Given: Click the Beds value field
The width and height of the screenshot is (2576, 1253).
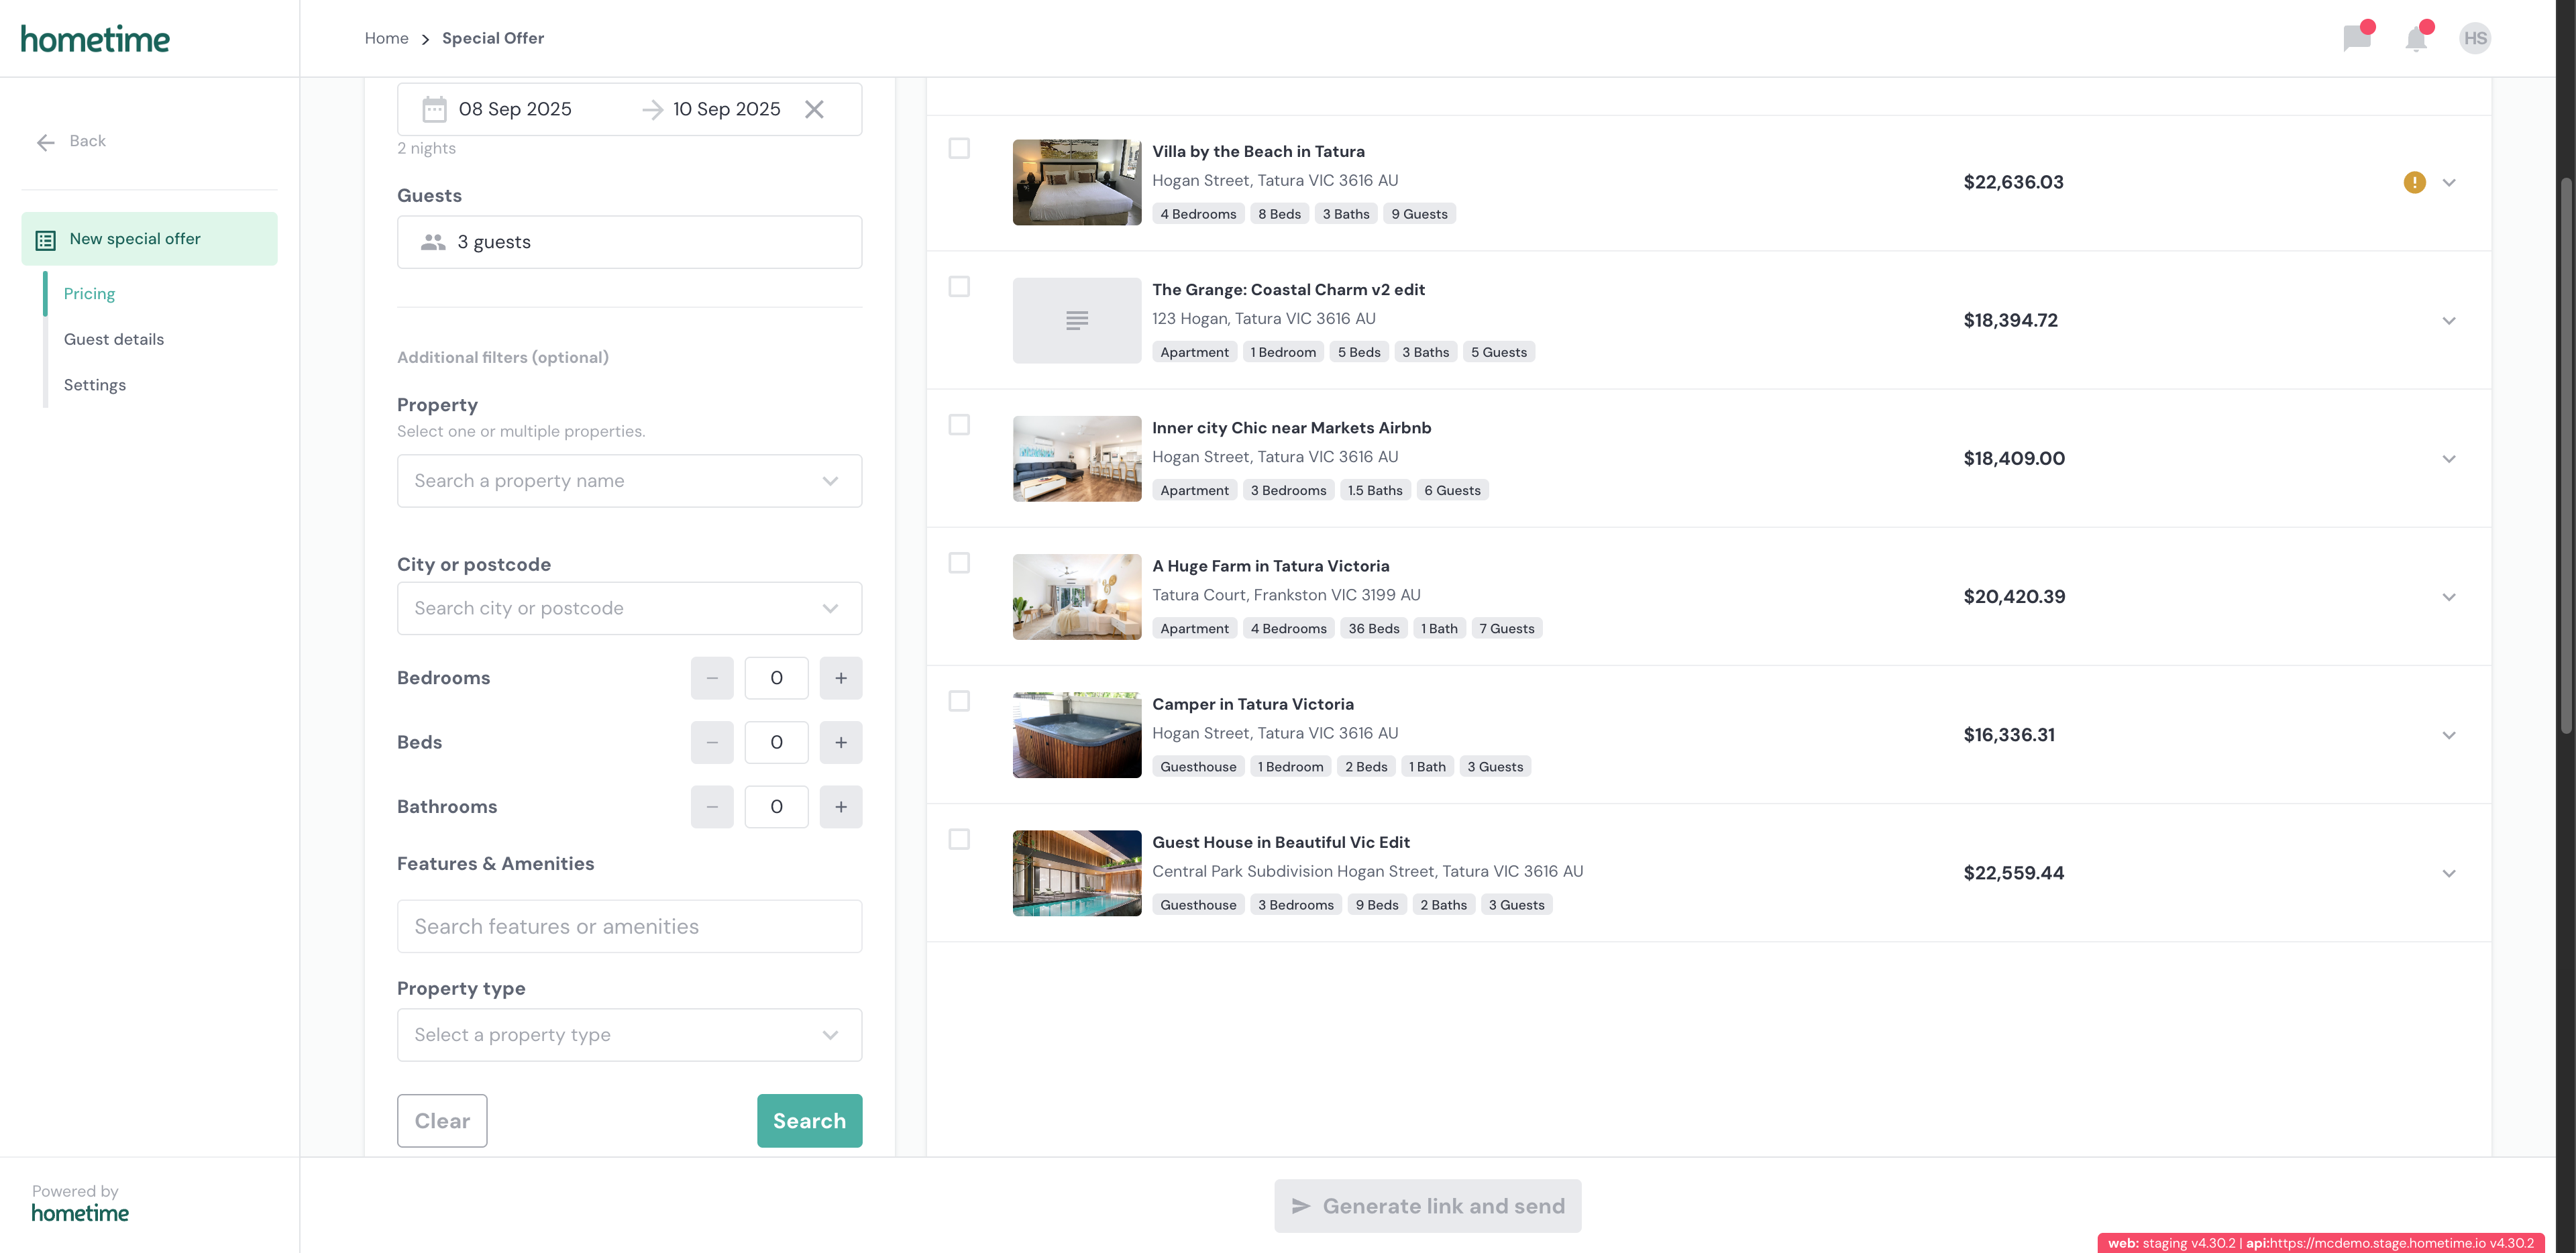Looking at the screenshot, I should tap(776, 742).
